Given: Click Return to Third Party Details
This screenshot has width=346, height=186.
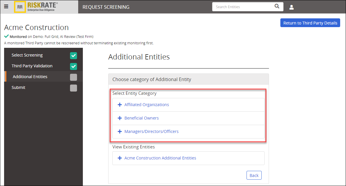Looking at the screenshot, I should [x=310, y=23].
